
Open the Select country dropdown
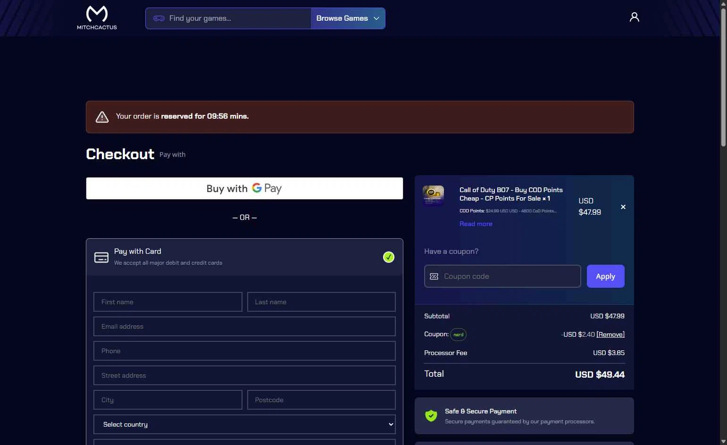244,424
